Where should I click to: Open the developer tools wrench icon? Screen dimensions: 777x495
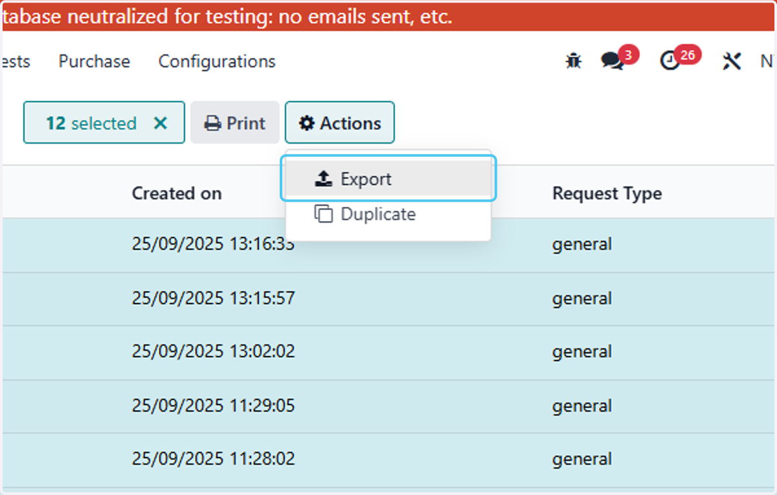coord(732,61)
